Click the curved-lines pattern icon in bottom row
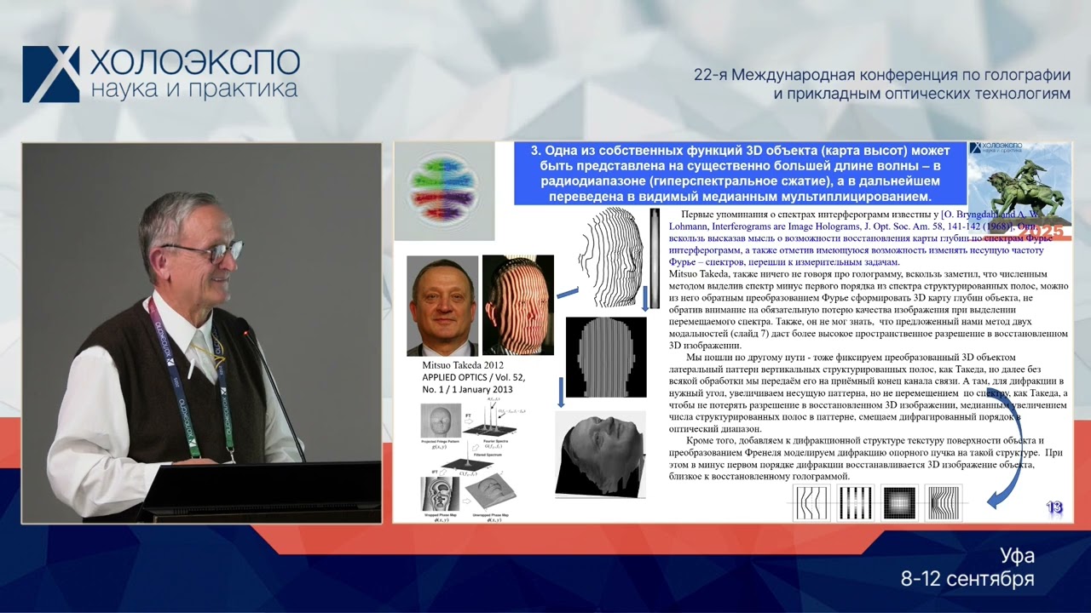 click(811, 502)
